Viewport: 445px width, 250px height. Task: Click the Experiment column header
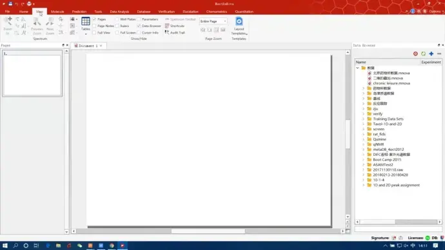431,62
